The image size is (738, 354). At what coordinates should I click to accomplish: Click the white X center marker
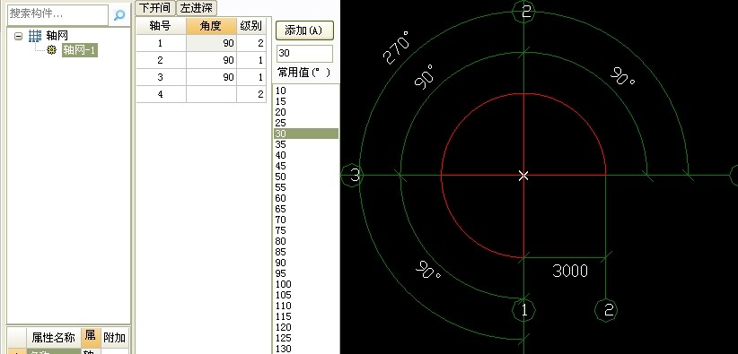tap(523, 176)
